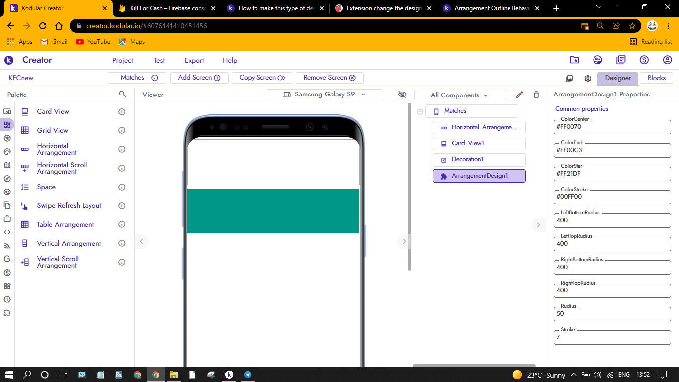The width and height of the screenshot is (679, 382).
Task: Open the Matches screen selector dropdown
Action: click(137, 78)
